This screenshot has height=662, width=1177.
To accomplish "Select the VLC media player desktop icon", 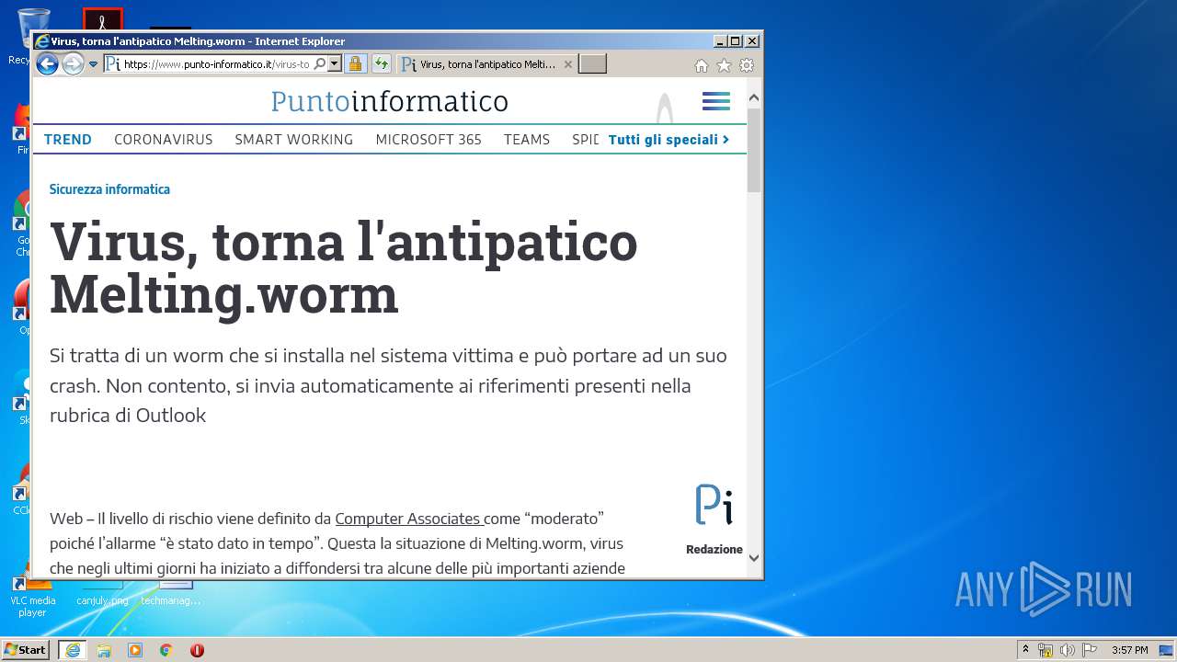I will [x=33, y=597].
